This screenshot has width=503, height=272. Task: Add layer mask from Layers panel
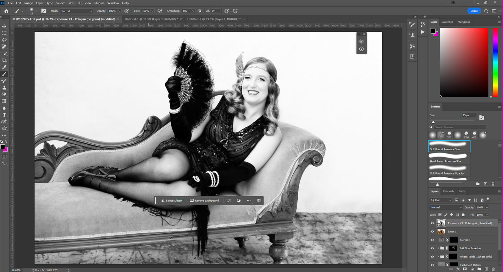465,269
